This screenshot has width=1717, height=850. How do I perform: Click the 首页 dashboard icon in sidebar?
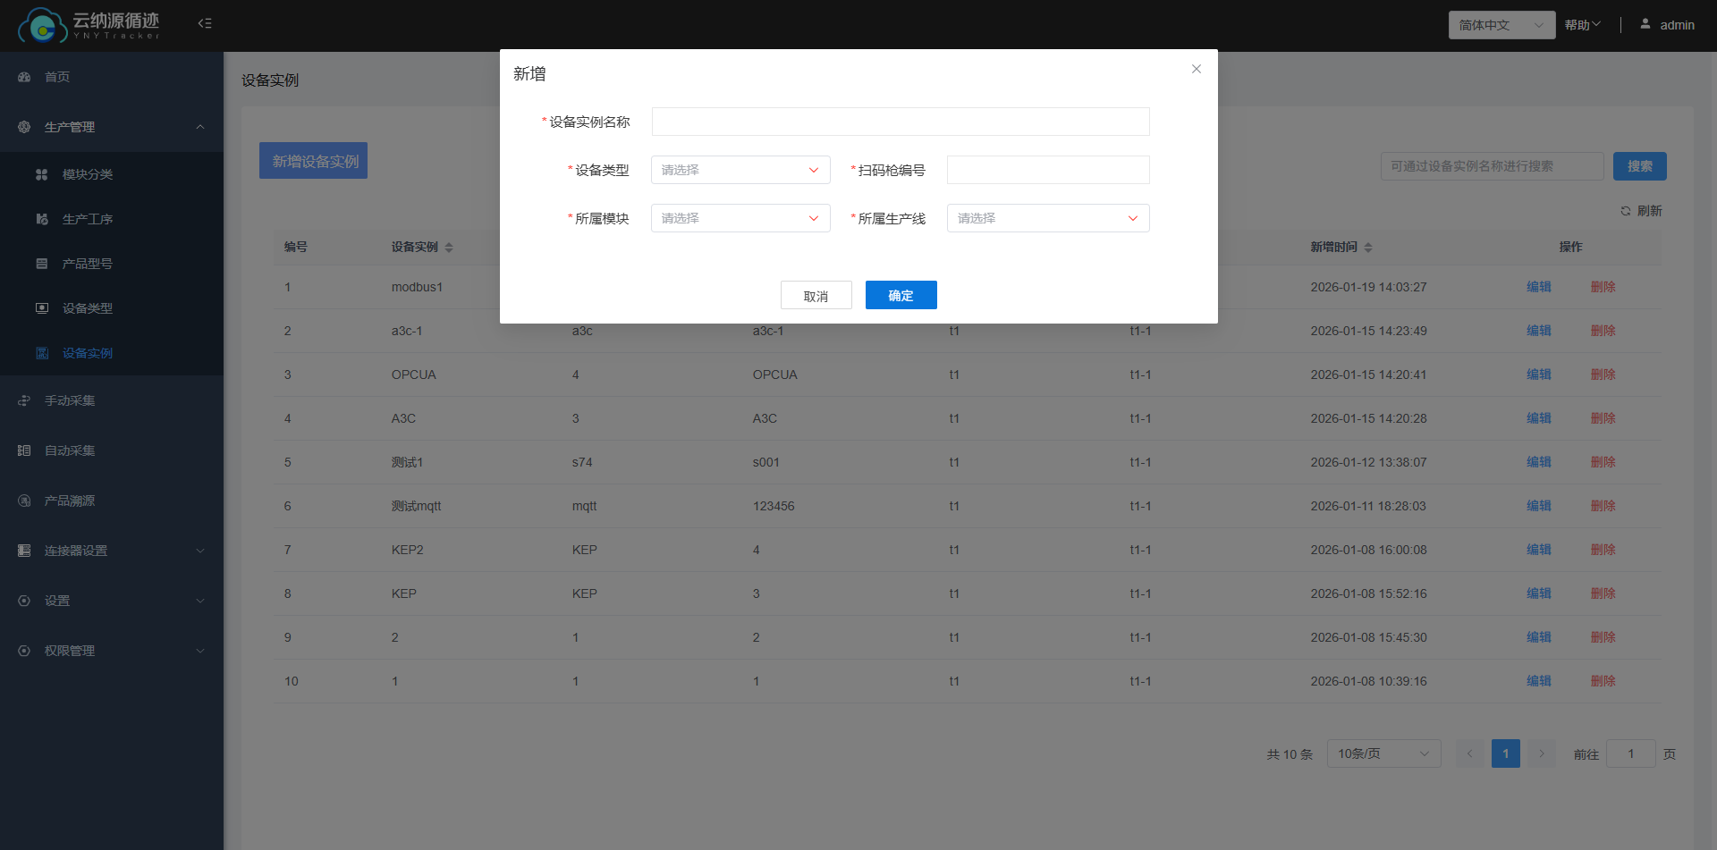24,77
